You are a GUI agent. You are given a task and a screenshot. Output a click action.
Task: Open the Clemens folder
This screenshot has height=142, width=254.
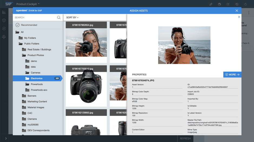29,119
